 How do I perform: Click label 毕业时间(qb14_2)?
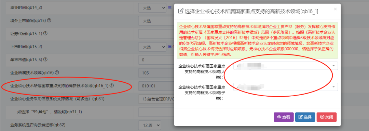pyautogui.click(x=26, y=7)
